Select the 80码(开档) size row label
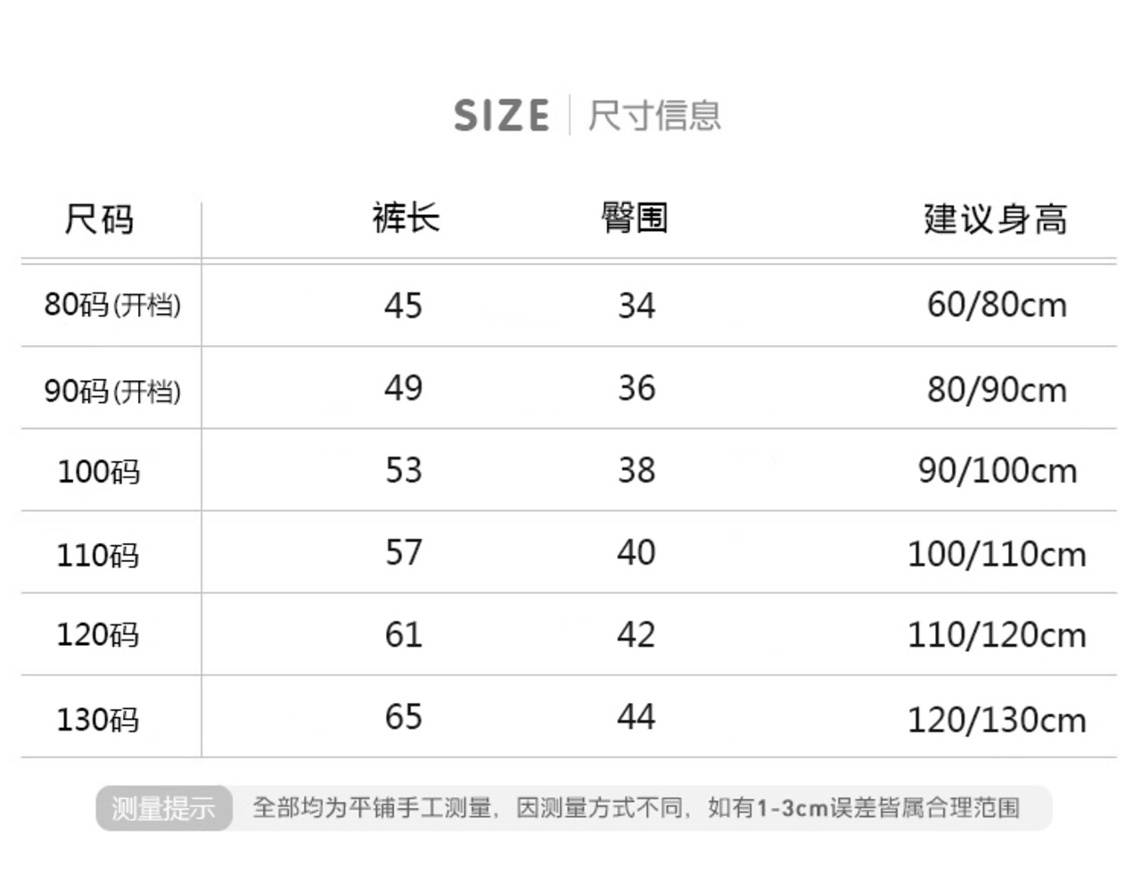 point(112,305)
